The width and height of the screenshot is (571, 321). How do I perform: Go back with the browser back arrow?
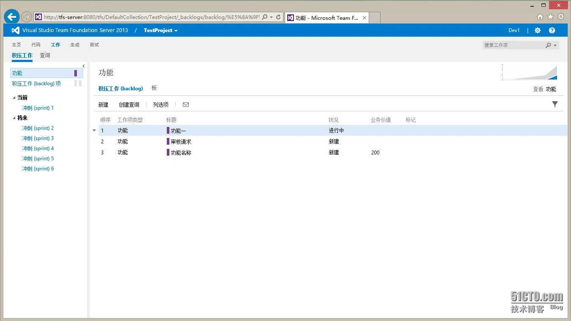pyautogui.click(x=12, y=17)
